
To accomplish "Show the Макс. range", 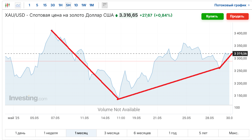I will [x=234, y=133].
